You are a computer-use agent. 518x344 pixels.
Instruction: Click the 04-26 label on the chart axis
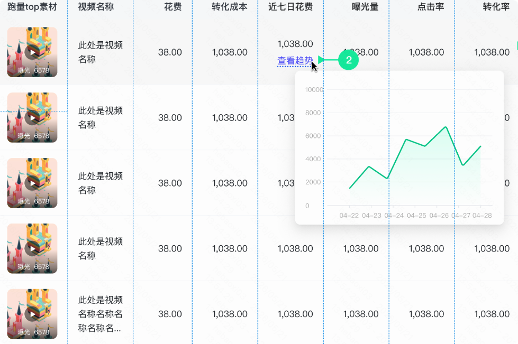coord(439,216)
